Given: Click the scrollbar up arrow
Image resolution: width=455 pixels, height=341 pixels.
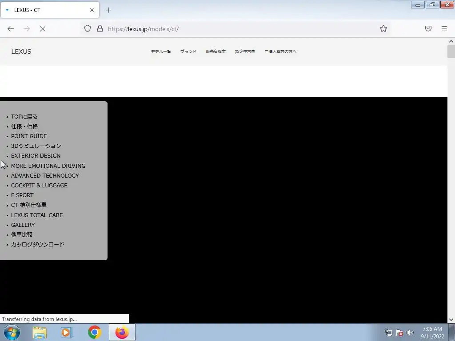Looking at the screenshot, I should (451, 41).
